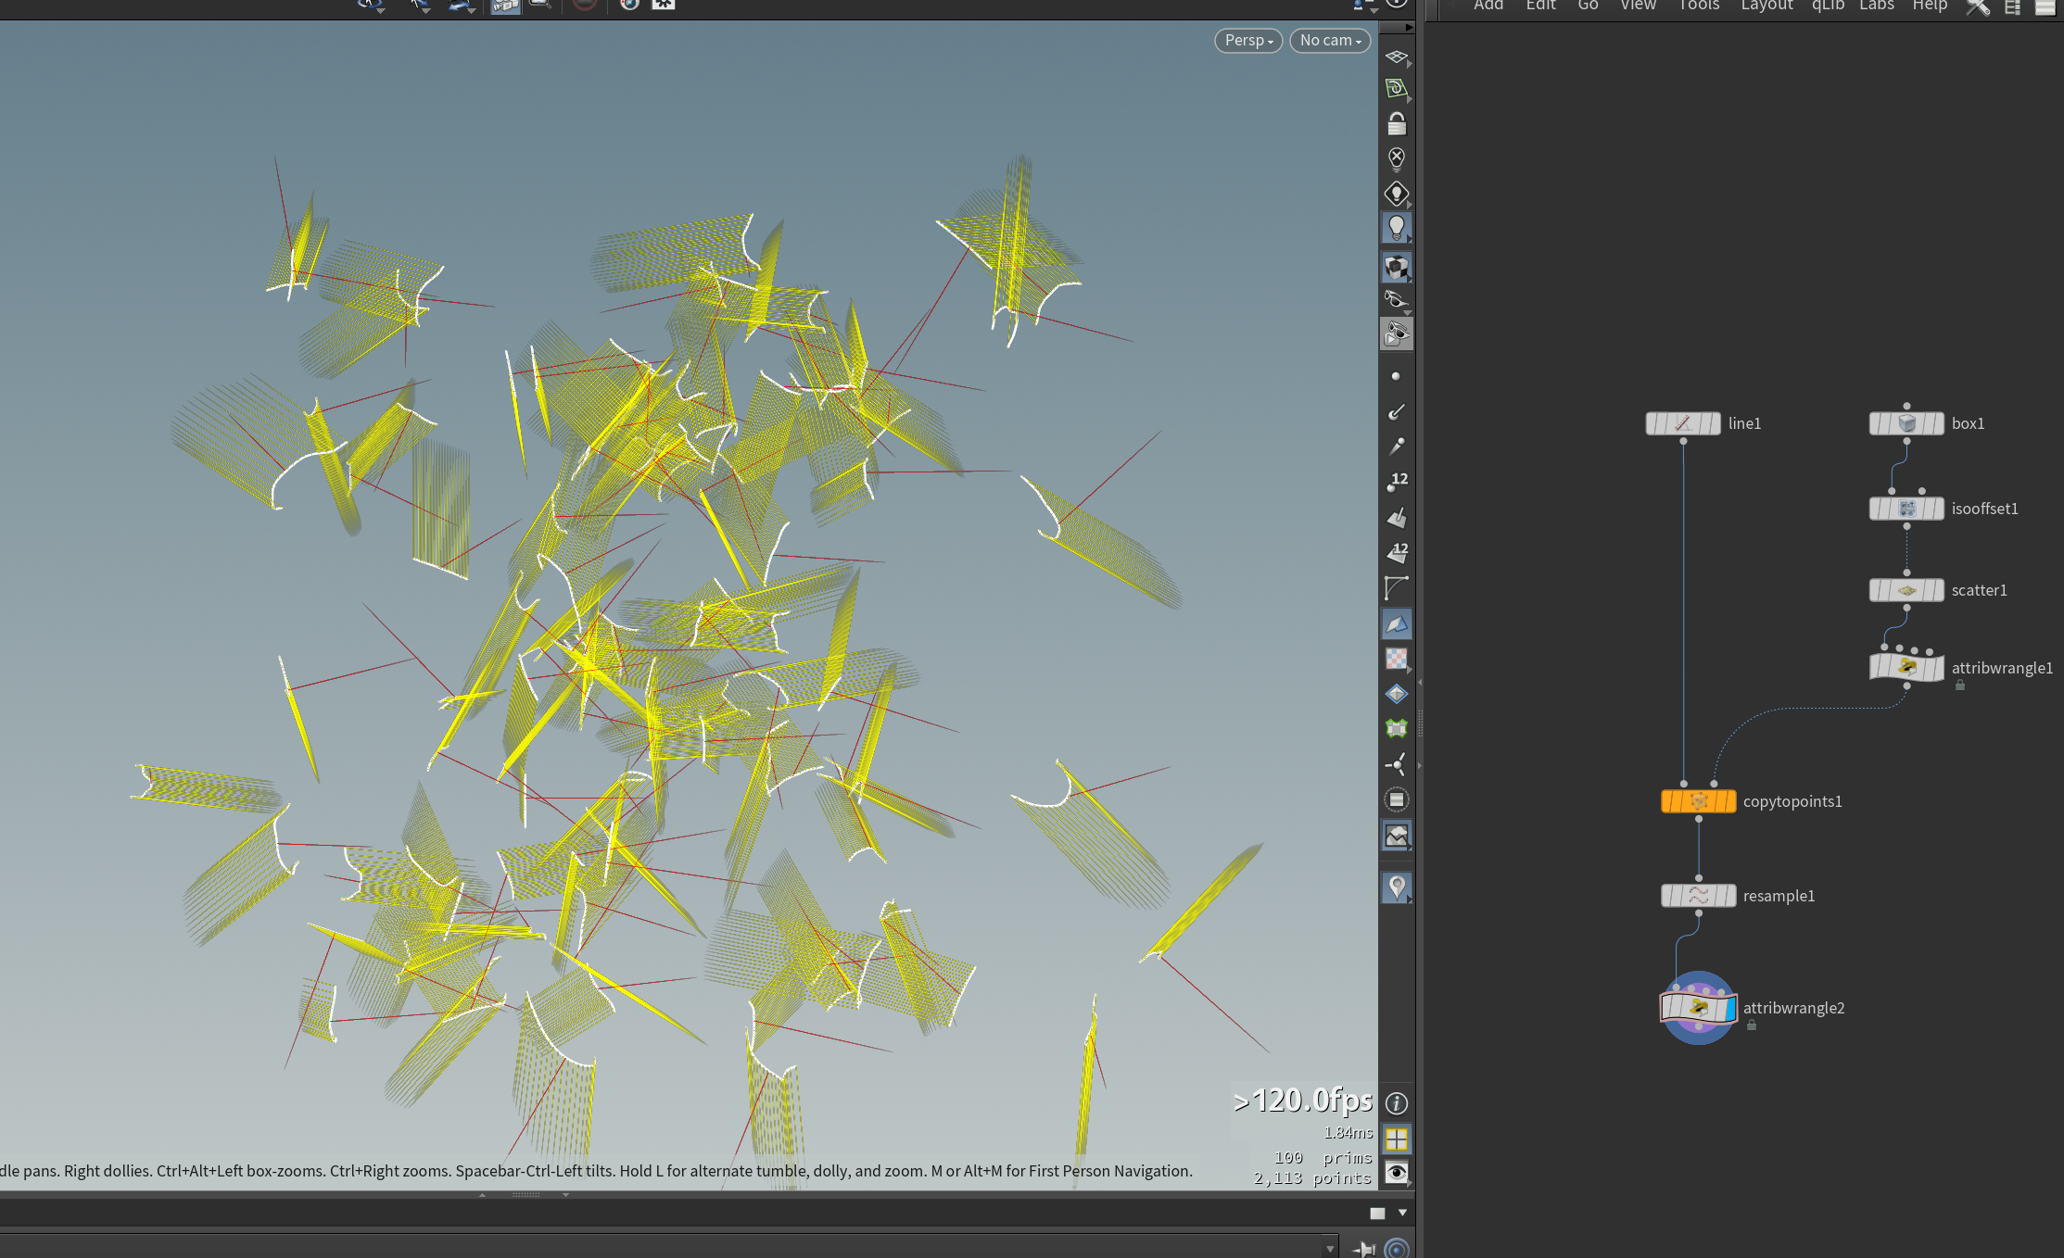
Task: Select the copytopoints1 node
Action: click(1698, 801)
